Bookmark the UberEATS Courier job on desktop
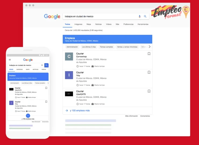The image size is (199, 145). [149, 91]
